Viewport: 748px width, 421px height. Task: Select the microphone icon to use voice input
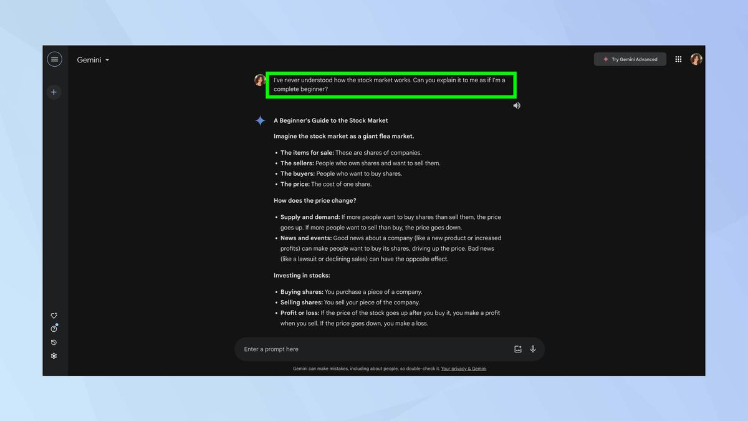coord(533,349)
